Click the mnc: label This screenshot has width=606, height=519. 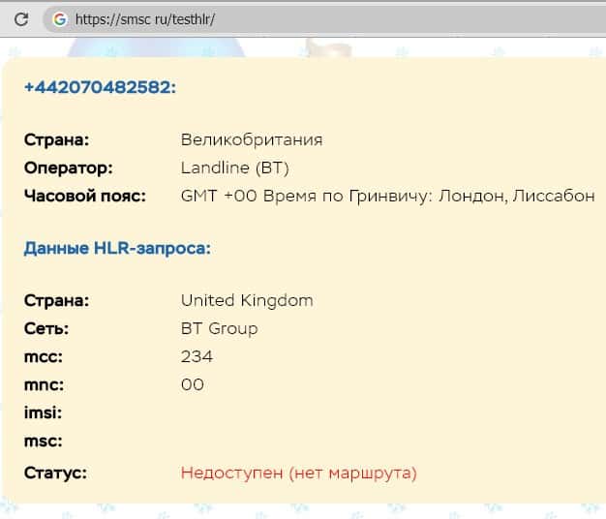(45, 385)
